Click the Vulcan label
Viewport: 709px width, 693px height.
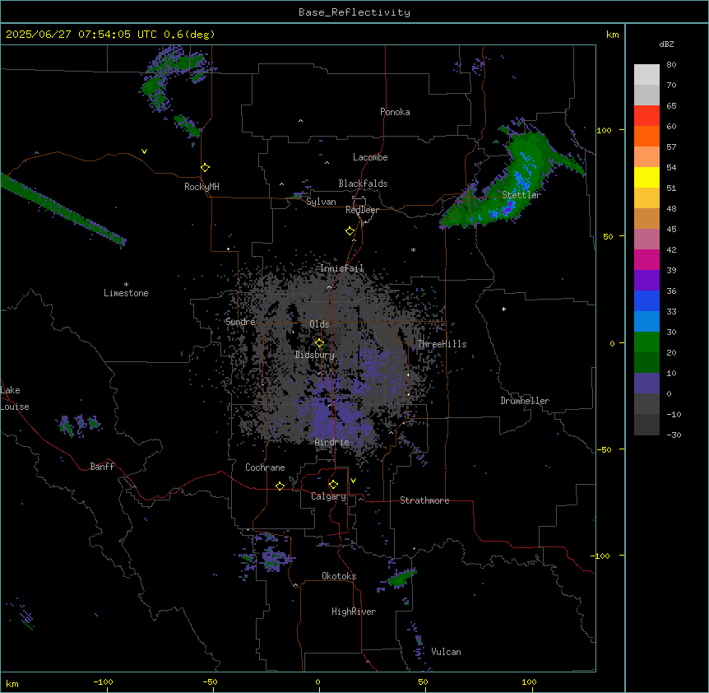(x=447, y=652)
